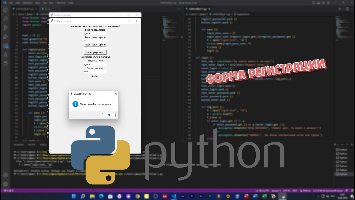Click the feather icon in the front Войти в систему title bar

pyautogui.click(x=52, y=21)
